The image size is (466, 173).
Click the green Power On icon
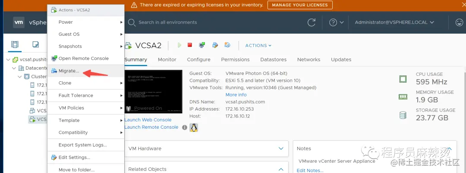pos(179,45)
